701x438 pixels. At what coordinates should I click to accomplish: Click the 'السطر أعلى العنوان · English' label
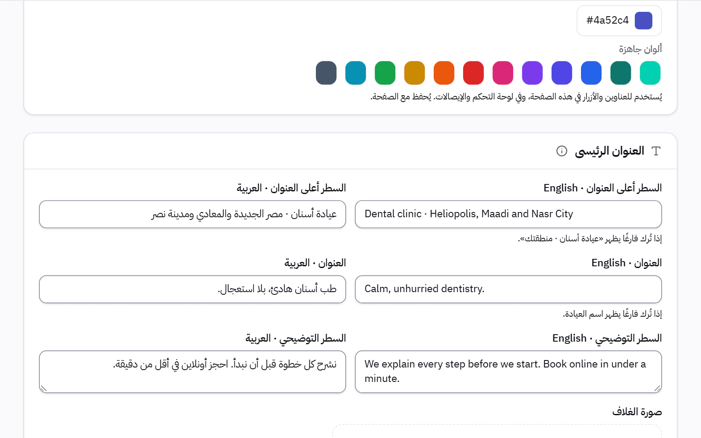[602, 188]
